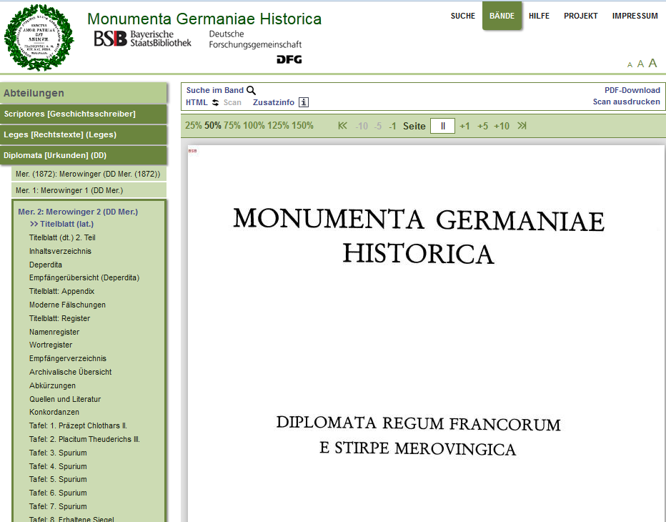Expand Leges [Rechtstexte] section
This screenshot has width=666, height=522.
pos(83,134)
